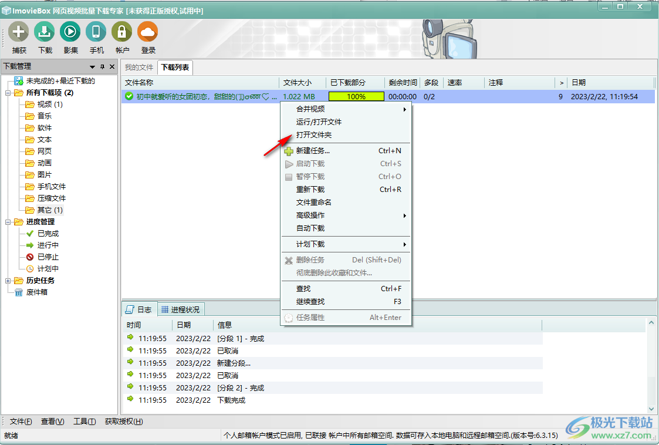This screenshot has width=659, height=445.
Task: Click the 100% download progress bar
Action: click(x=356, y=96)
